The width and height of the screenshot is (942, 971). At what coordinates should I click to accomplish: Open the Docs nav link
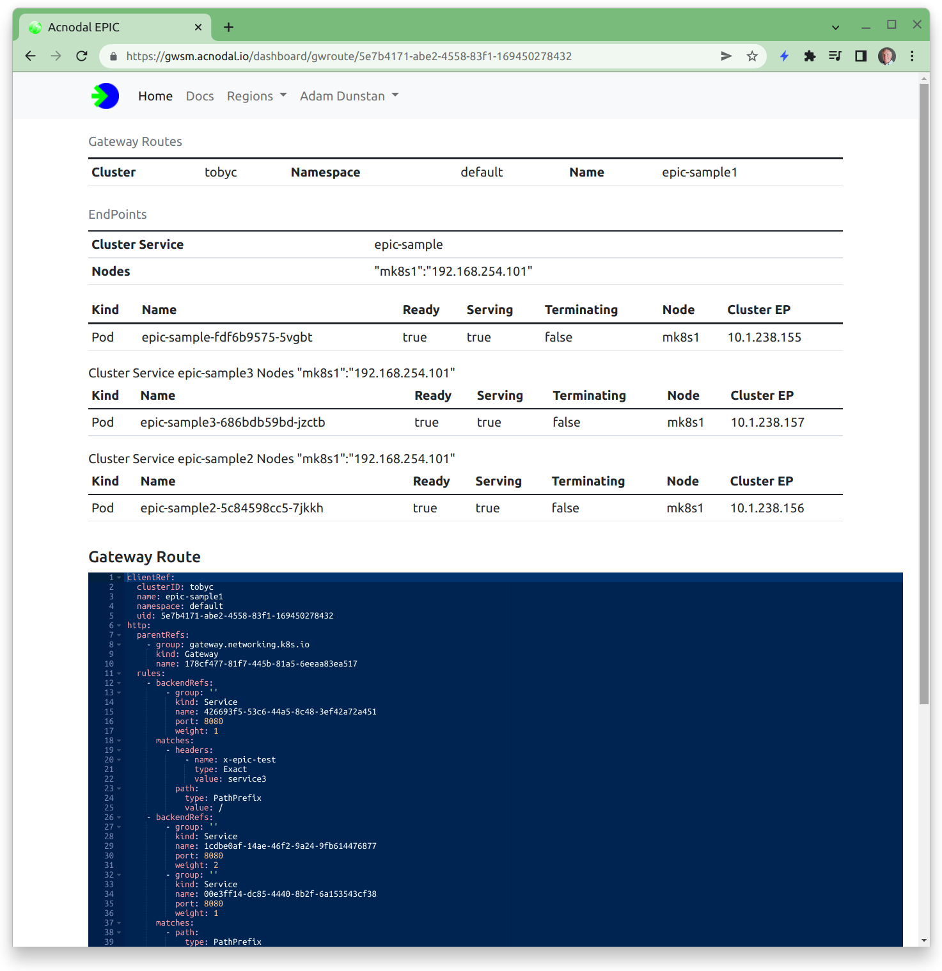tap(200, 96)
